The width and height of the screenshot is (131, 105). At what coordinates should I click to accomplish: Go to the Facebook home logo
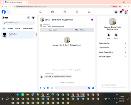[x=4, y=12]
